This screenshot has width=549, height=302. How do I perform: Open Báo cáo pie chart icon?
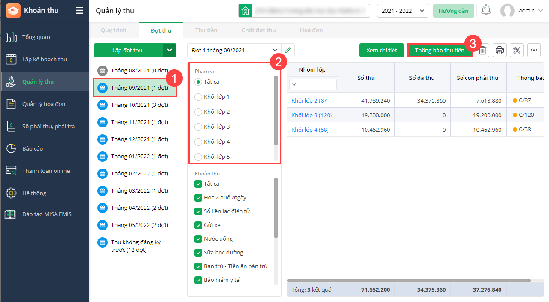point(11,148)
